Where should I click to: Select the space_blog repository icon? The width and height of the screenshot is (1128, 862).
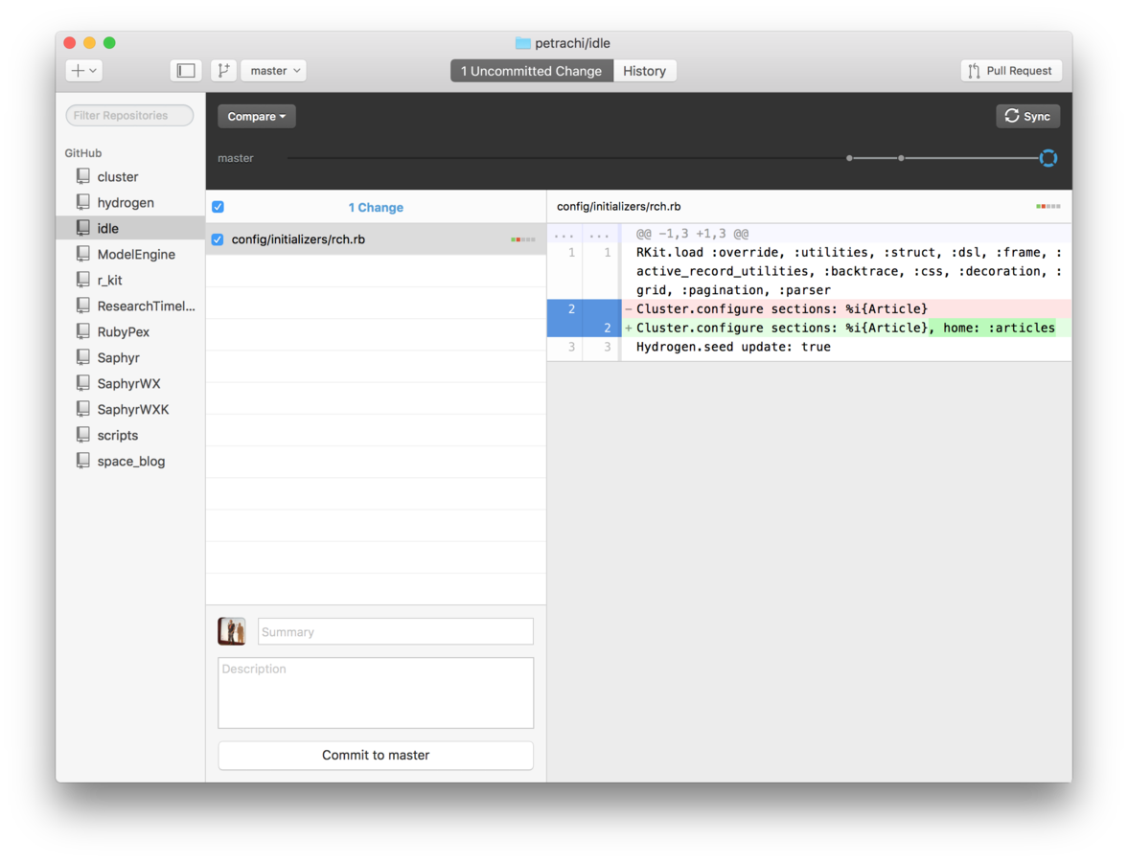[83, 461]
